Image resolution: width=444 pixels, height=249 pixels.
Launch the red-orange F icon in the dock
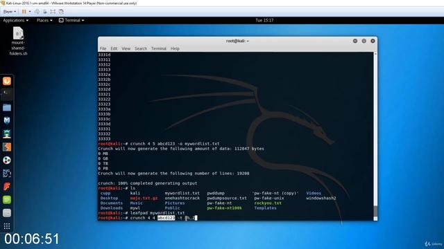7,186
